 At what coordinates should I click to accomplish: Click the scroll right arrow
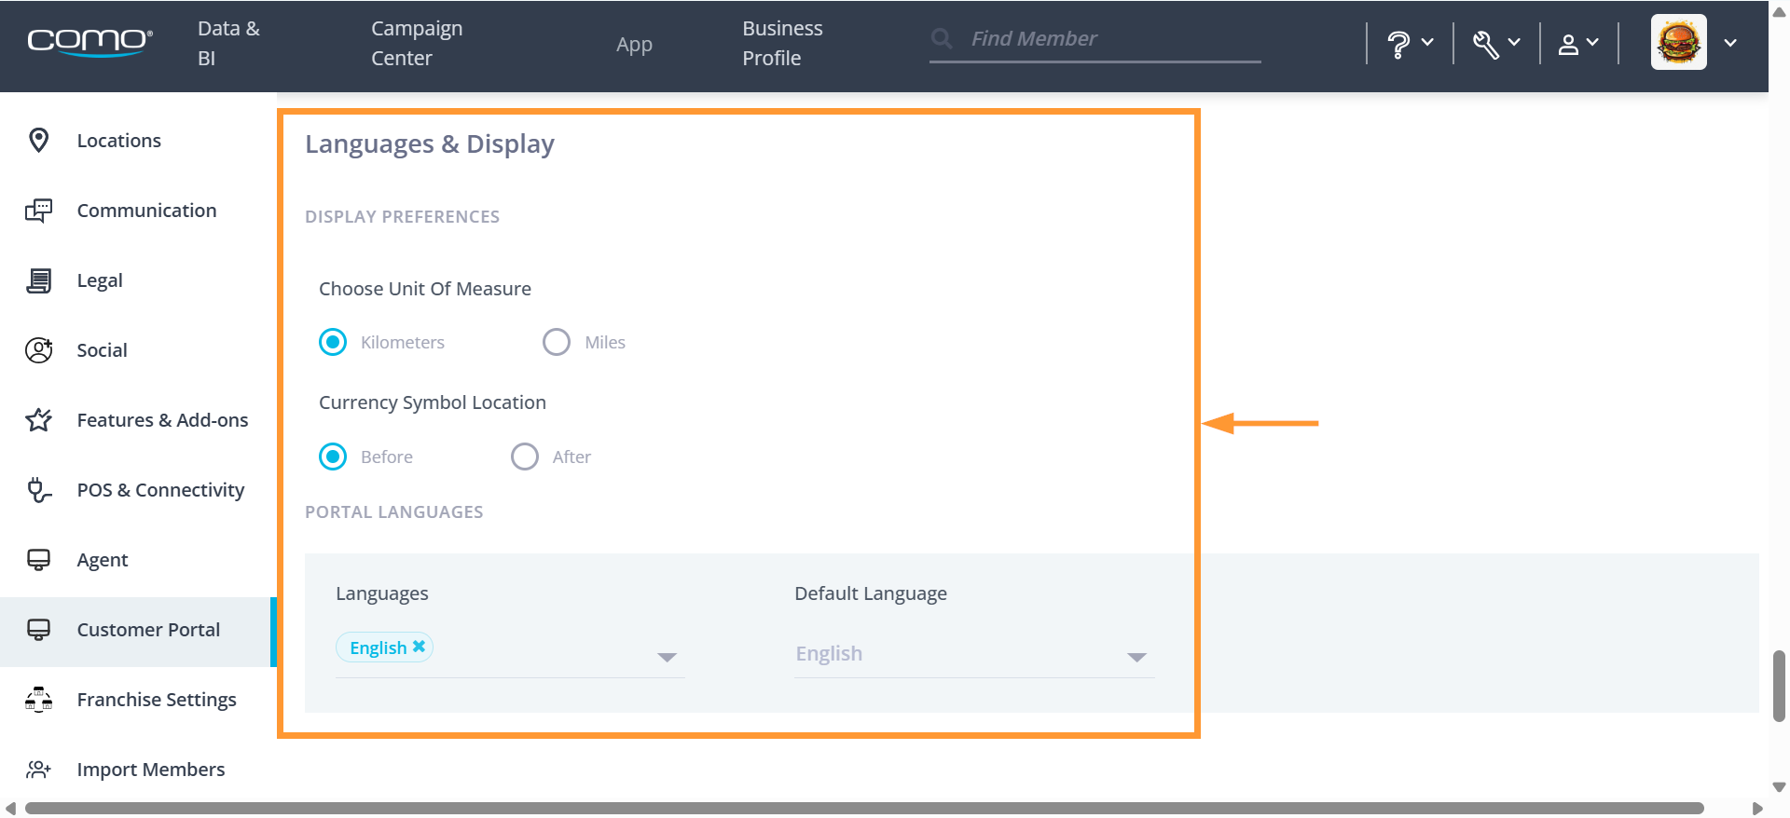click(x=1757, y=808)
